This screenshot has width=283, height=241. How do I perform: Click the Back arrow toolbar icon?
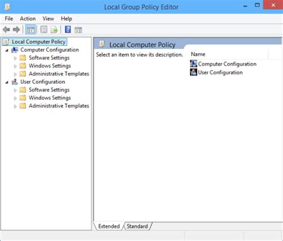tap(7, 30)
